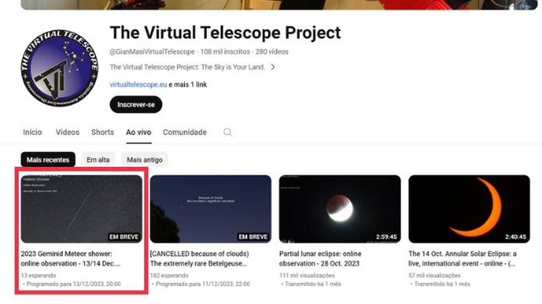Click the '13 esperando' text
Image resolution: width=542 pixels, height=304 pixels.
pos(39,276)
